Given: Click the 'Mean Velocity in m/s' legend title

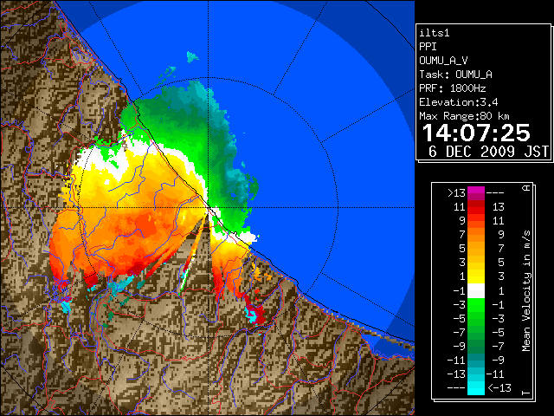Looking at the screenshot, I should tap(526, 291).
